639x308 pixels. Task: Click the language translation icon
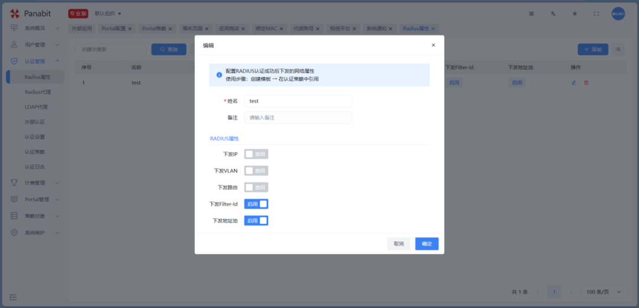tap(553, 14)
